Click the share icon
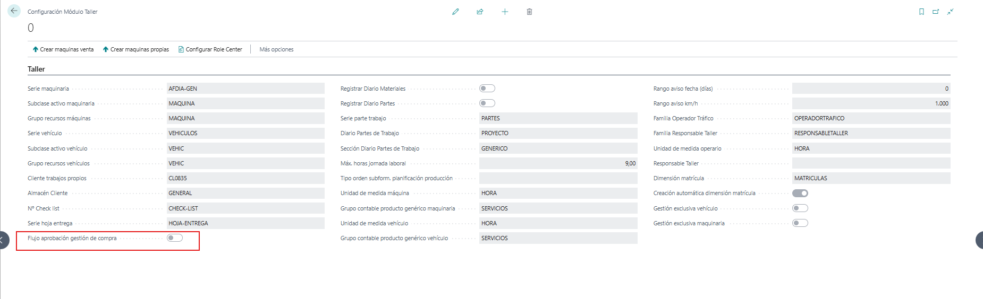 [480, 12]
